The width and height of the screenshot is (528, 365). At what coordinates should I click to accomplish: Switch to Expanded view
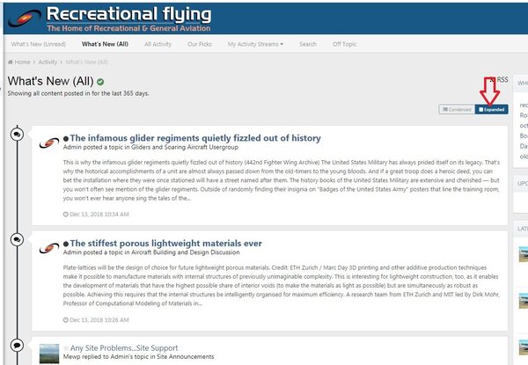click(x=492, y=110)
